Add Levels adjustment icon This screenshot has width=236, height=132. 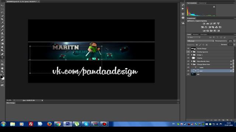[x=208, y=23]
